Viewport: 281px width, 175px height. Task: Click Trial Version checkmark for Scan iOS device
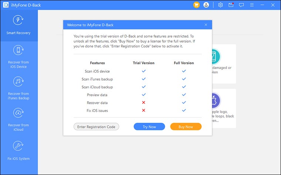pos(144,71)
